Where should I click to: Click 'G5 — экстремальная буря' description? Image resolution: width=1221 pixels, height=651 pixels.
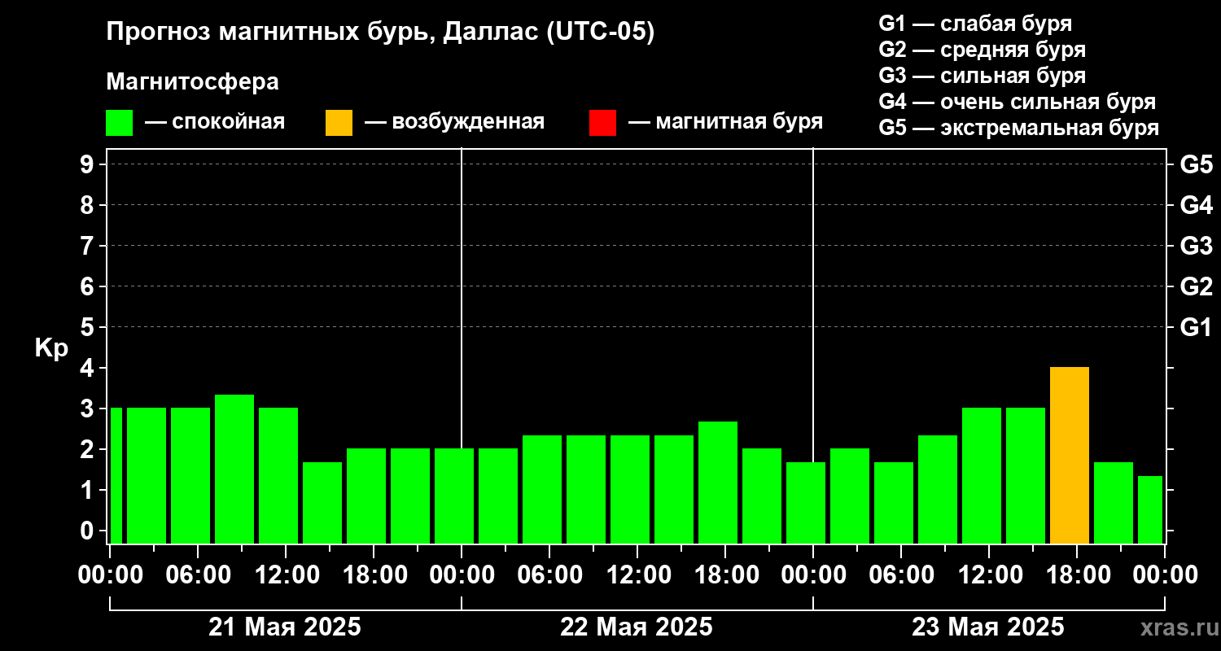tap(1019, 128)
